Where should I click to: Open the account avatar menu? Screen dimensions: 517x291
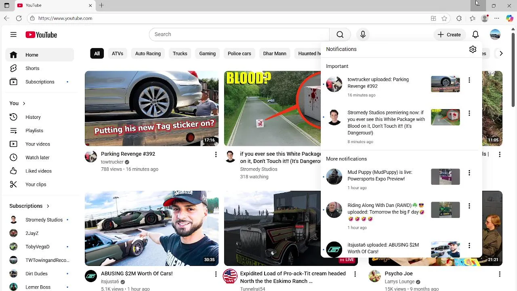[495, 35]
